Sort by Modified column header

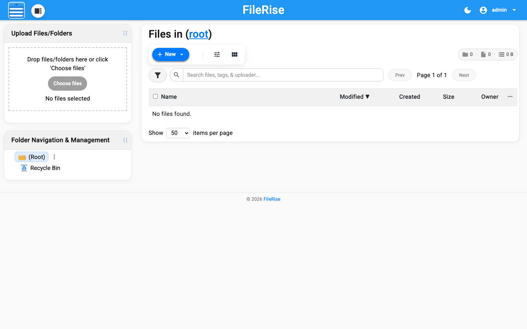tap(355, 97)
